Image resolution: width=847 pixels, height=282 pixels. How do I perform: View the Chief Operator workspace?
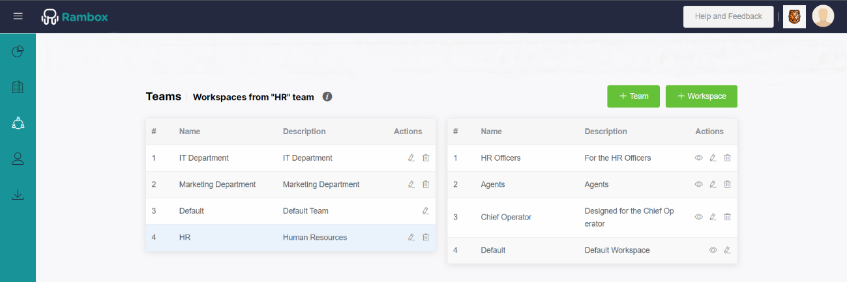pos(698,217)
